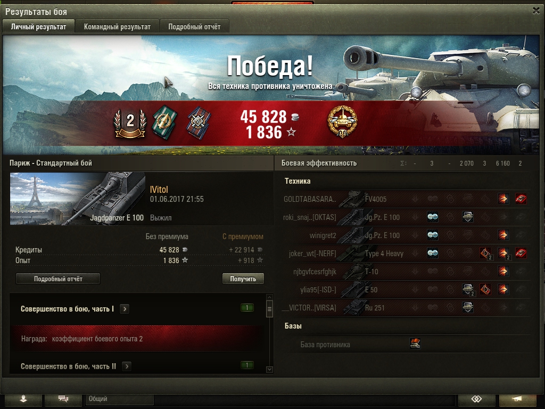Click the second-place laurel medal icon
Screen dimensions: 545x409
tap(130, 123)
